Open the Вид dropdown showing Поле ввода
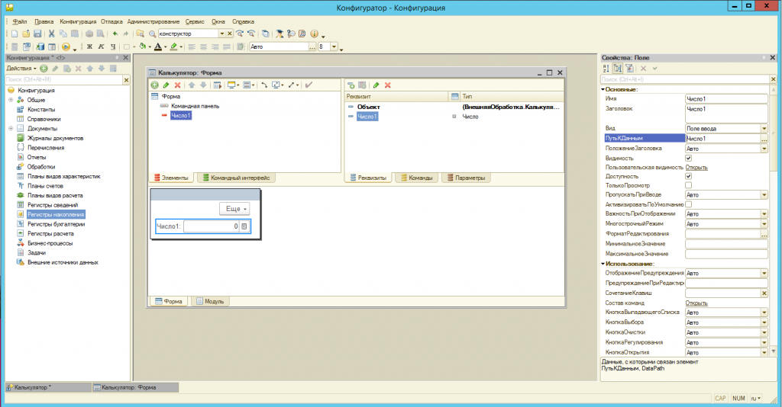The image size is (782, 407). coord(764,129)
